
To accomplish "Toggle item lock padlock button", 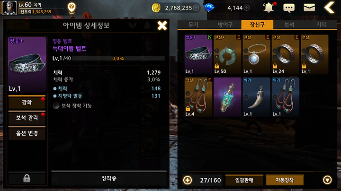I will (x=27, y=179).
